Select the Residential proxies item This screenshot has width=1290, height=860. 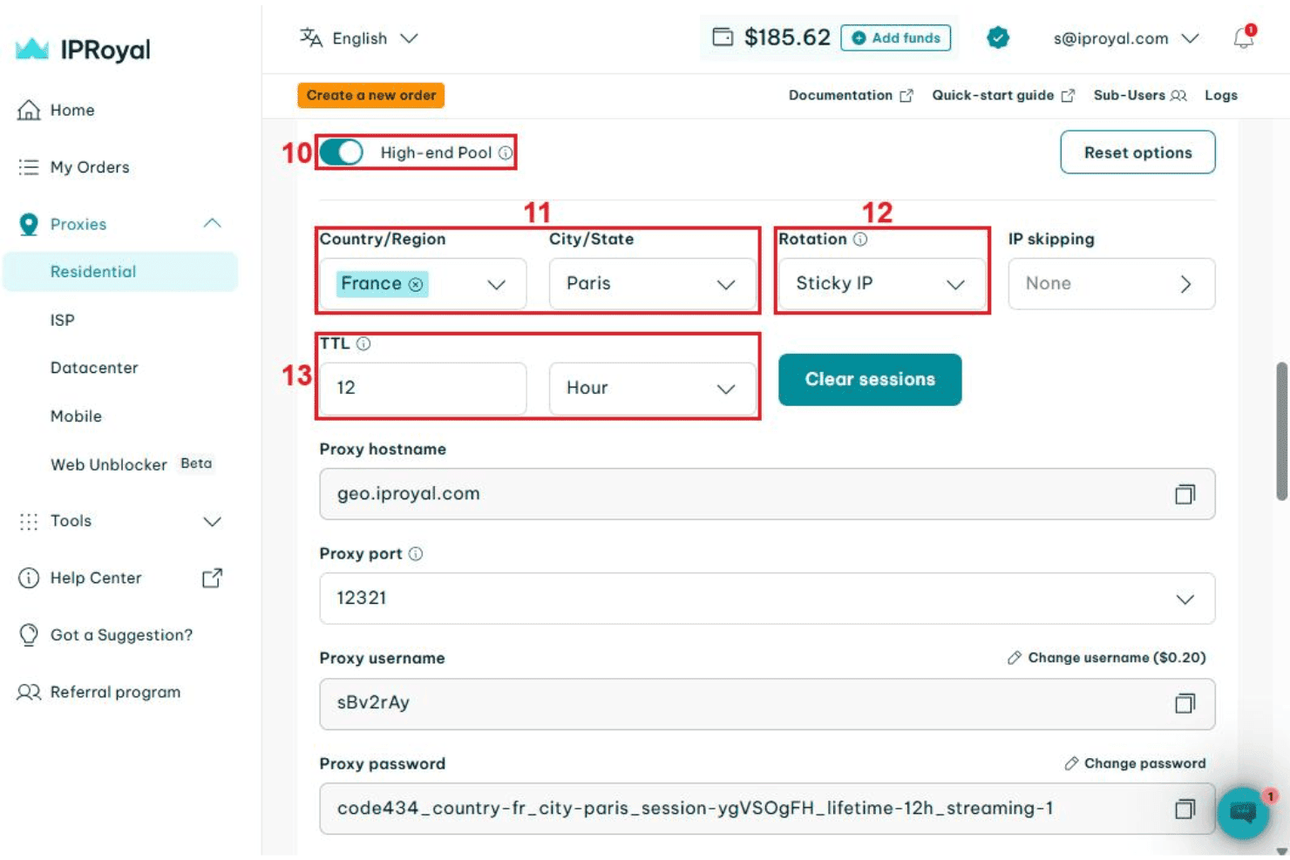[120, 272]
